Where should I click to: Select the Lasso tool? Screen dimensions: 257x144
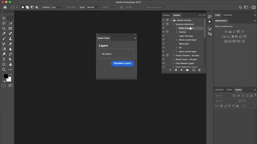(x=4, y=23)
